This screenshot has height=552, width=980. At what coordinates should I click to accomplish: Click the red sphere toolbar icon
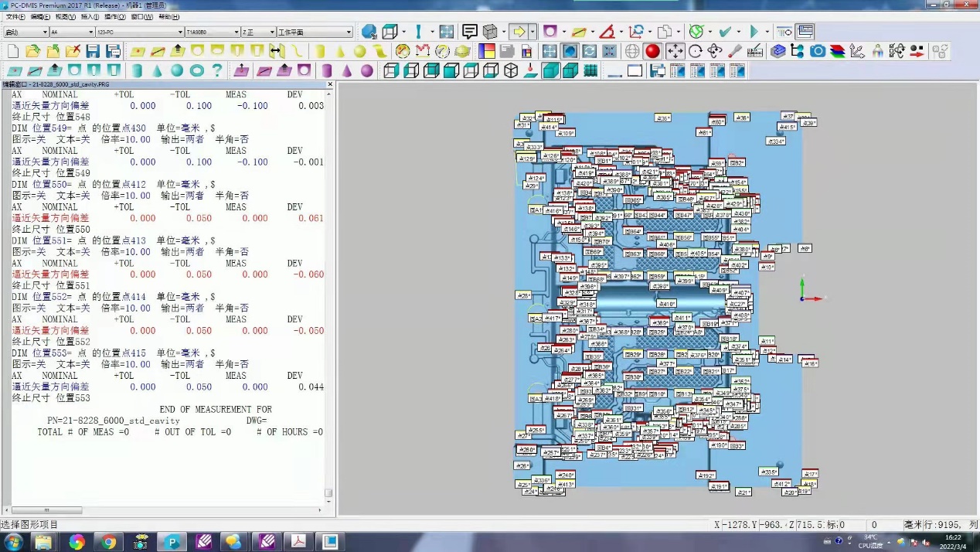pos(652,51)
